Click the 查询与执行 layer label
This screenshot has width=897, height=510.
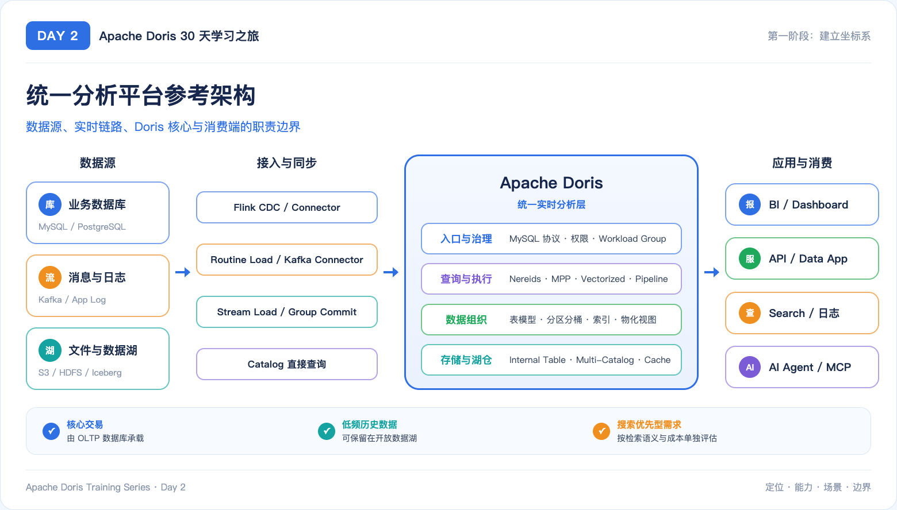(466, 279)
